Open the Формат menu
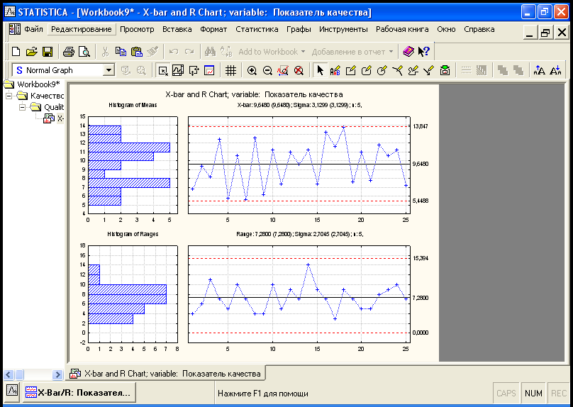Viewport: 573px width, 407px height. [x=213, y=29]
